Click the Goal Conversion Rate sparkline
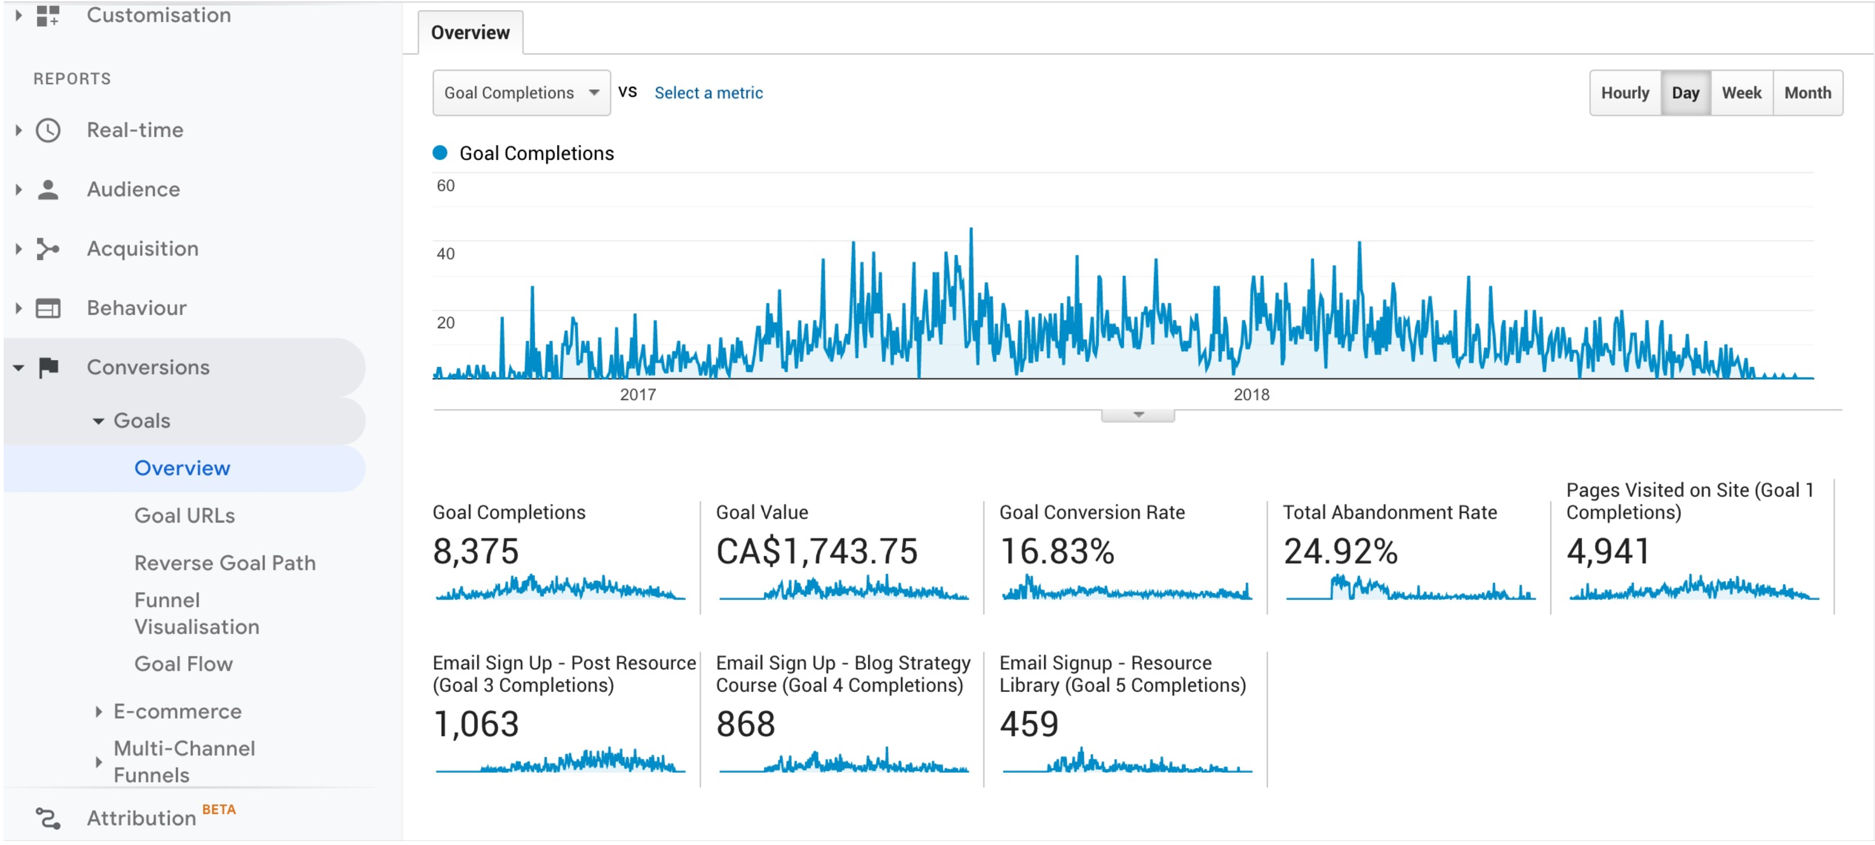 click(1127, 587)
